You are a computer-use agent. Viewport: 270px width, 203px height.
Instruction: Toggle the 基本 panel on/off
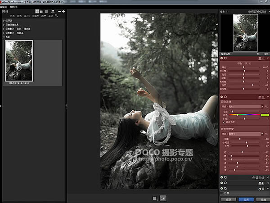(x=222, y=58)
